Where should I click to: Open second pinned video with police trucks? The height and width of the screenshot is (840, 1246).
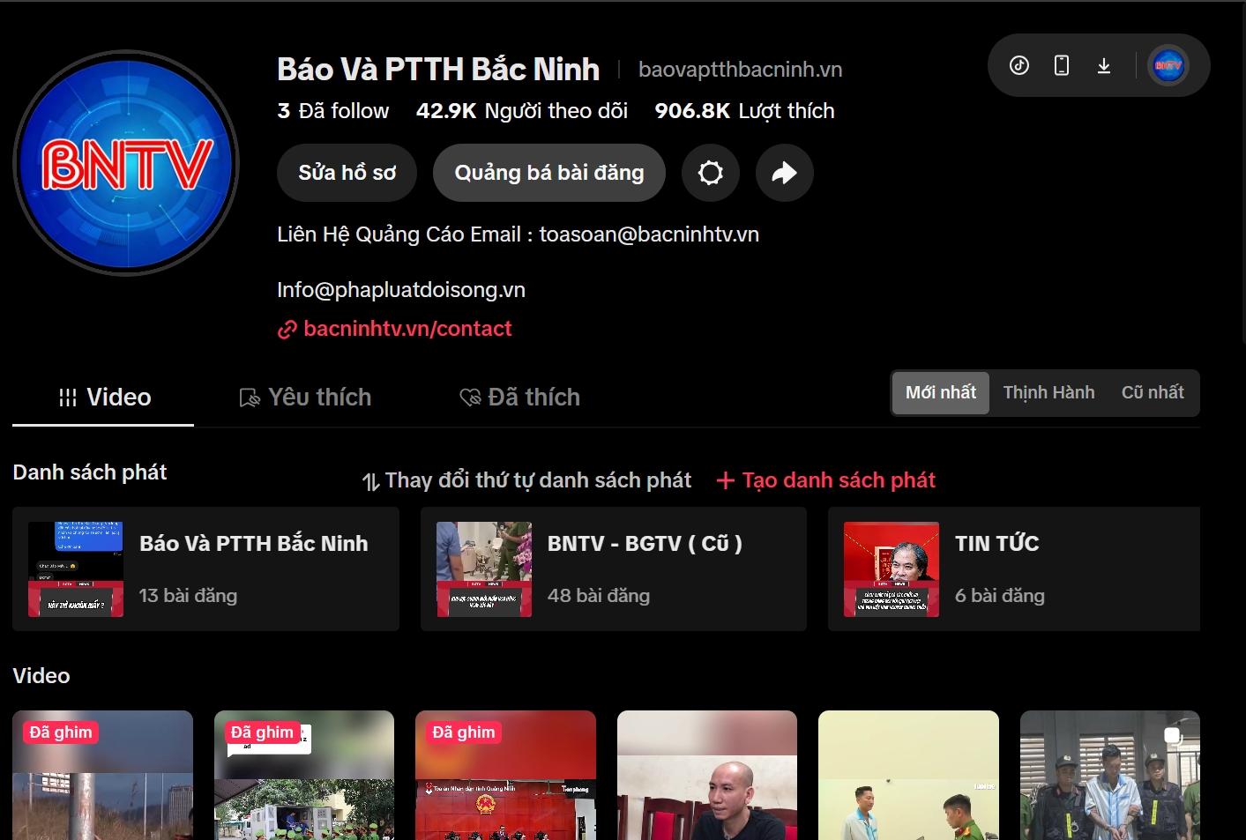click(x=304, y=775)
